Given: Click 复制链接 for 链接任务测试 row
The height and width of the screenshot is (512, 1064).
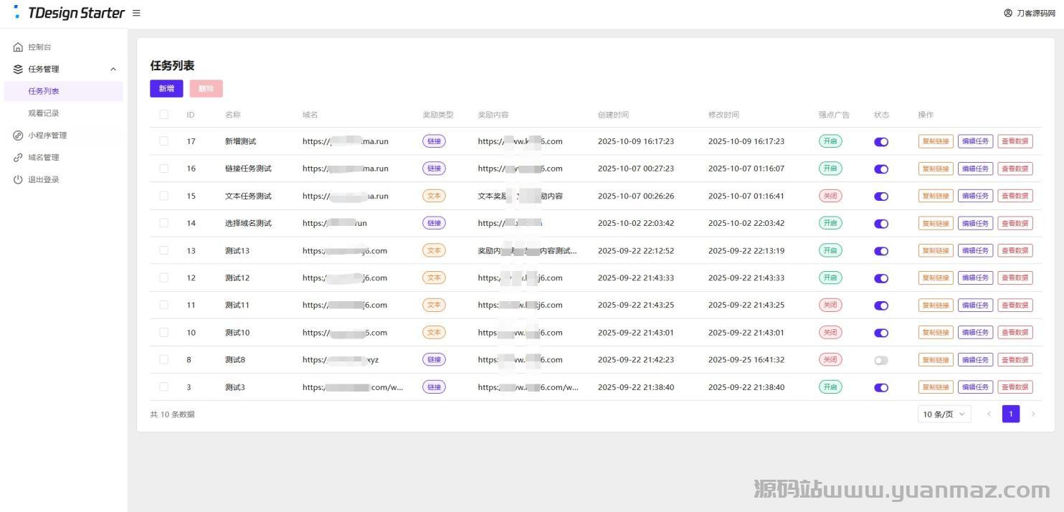Looking at the screenshot, I should coord(936,169).
